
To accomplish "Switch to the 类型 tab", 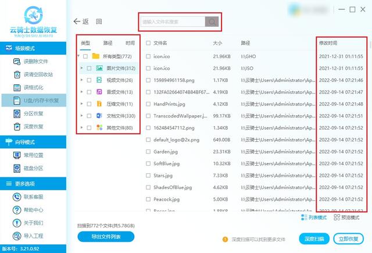I will [85, 43].
